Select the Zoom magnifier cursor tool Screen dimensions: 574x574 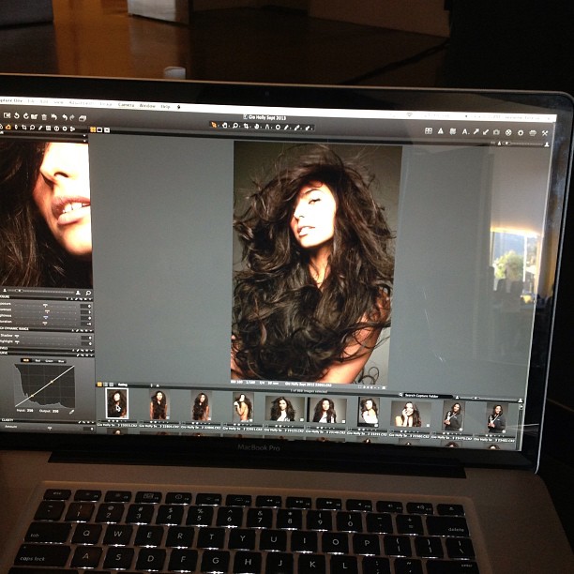click(x=235, y=126)
